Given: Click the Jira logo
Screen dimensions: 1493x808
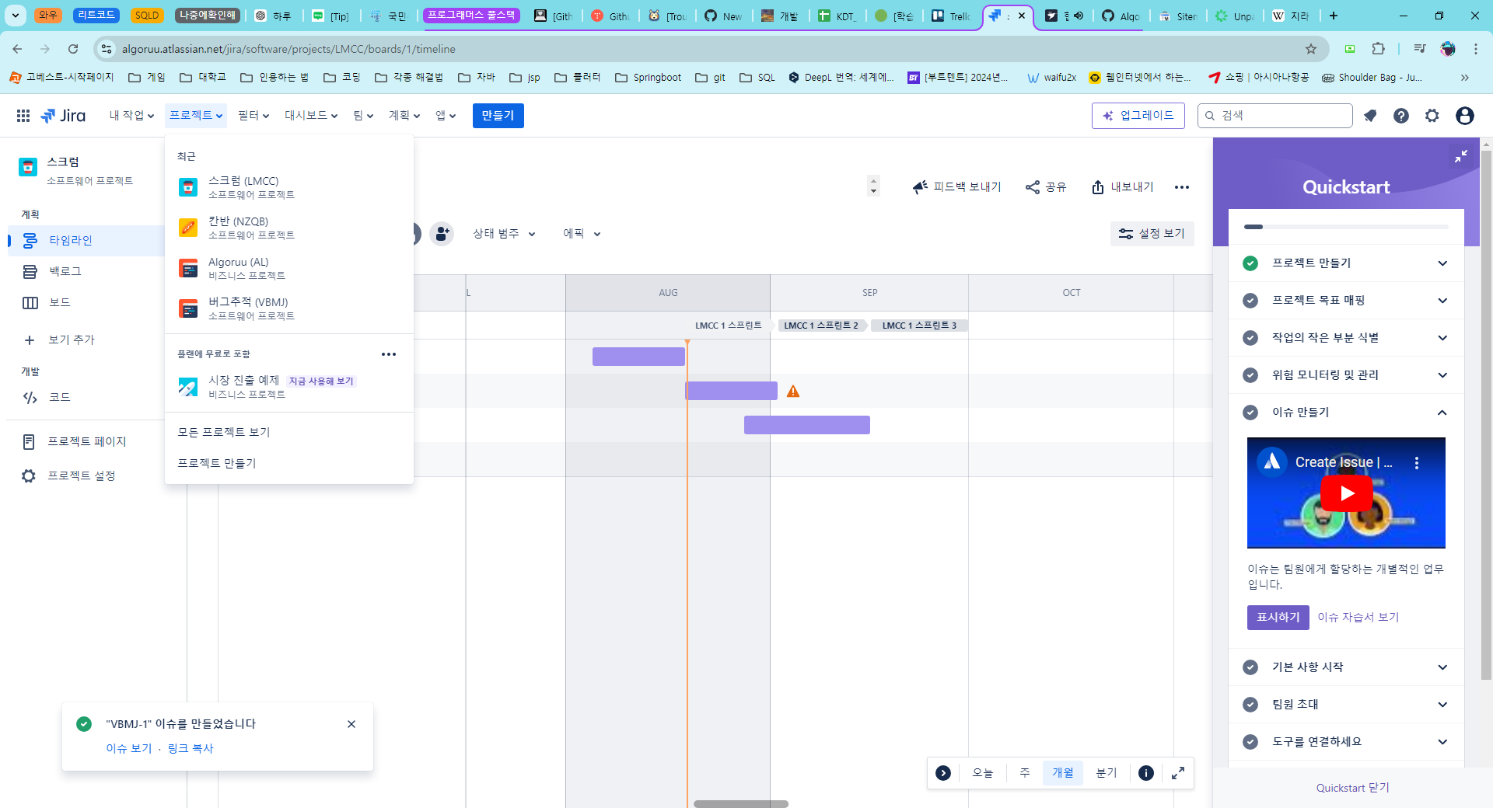Looking at the screenshot, I should click(x=63, y=116).
